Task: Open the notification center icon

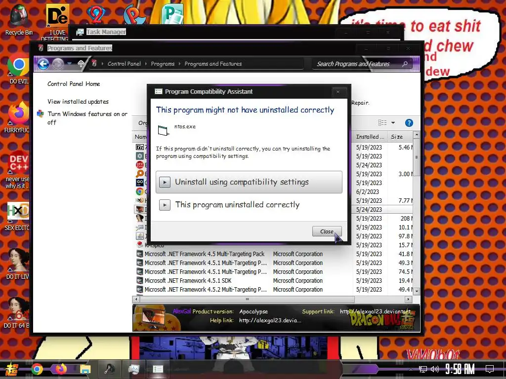Action: (490, 369)
